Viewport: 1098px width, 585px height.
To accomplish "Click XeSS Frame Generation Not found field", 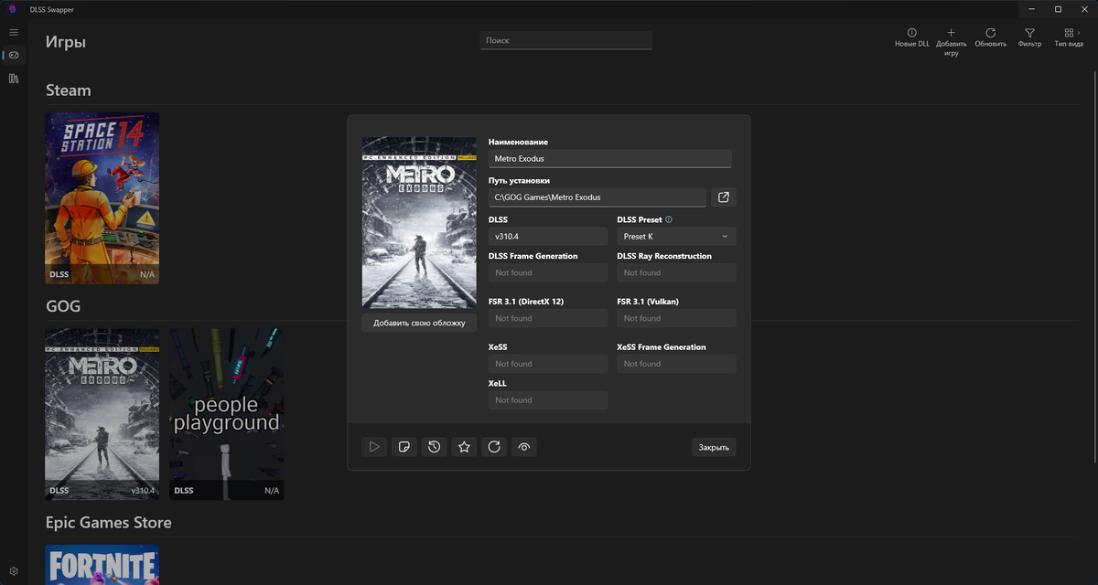I will tap(676, 364).
